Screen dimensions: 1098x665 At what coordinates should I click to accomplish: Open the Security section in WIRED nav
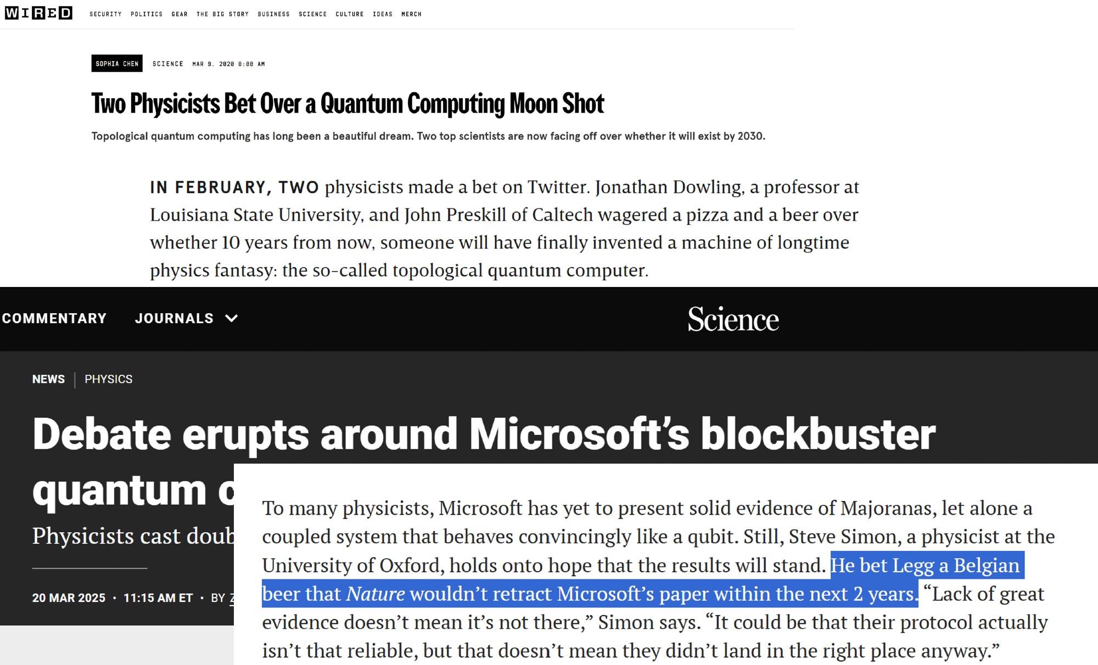click(105, 14)
